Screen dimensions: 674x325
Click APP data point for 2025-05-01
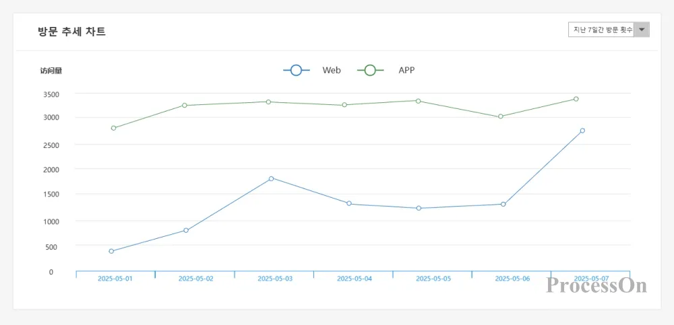pos(113,128)
